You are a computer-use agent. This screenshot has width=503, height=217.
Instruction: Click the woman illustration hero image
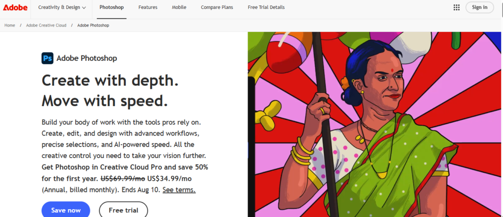[x=374, y=124]
